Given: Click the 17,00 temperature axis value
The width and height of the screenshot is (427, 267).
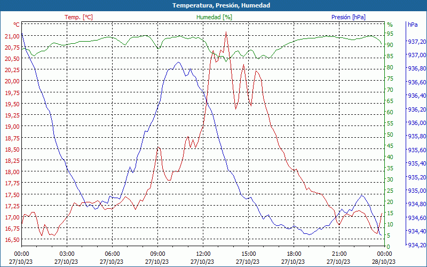Looking at the screenshot, I should [x=12, y=217].
